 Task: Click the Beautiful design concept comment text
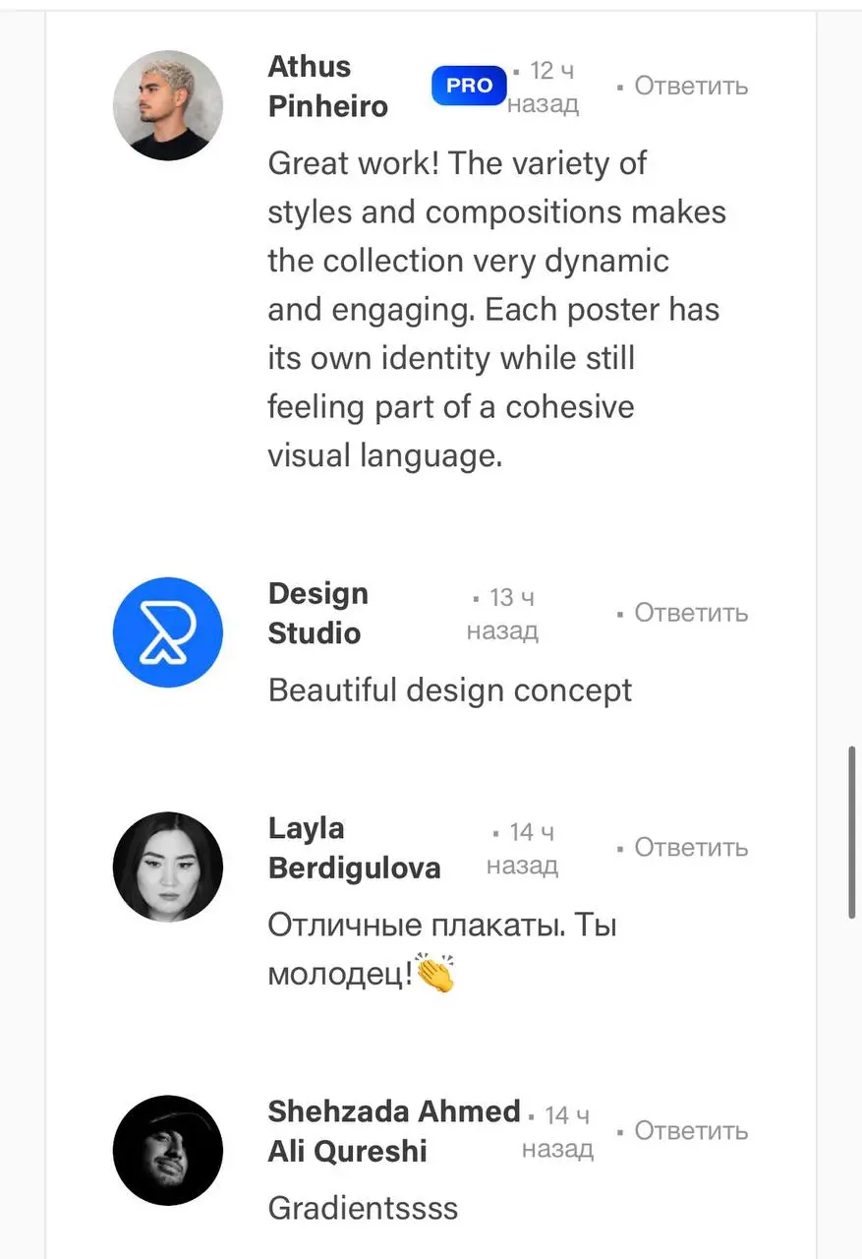coord(450,690)
